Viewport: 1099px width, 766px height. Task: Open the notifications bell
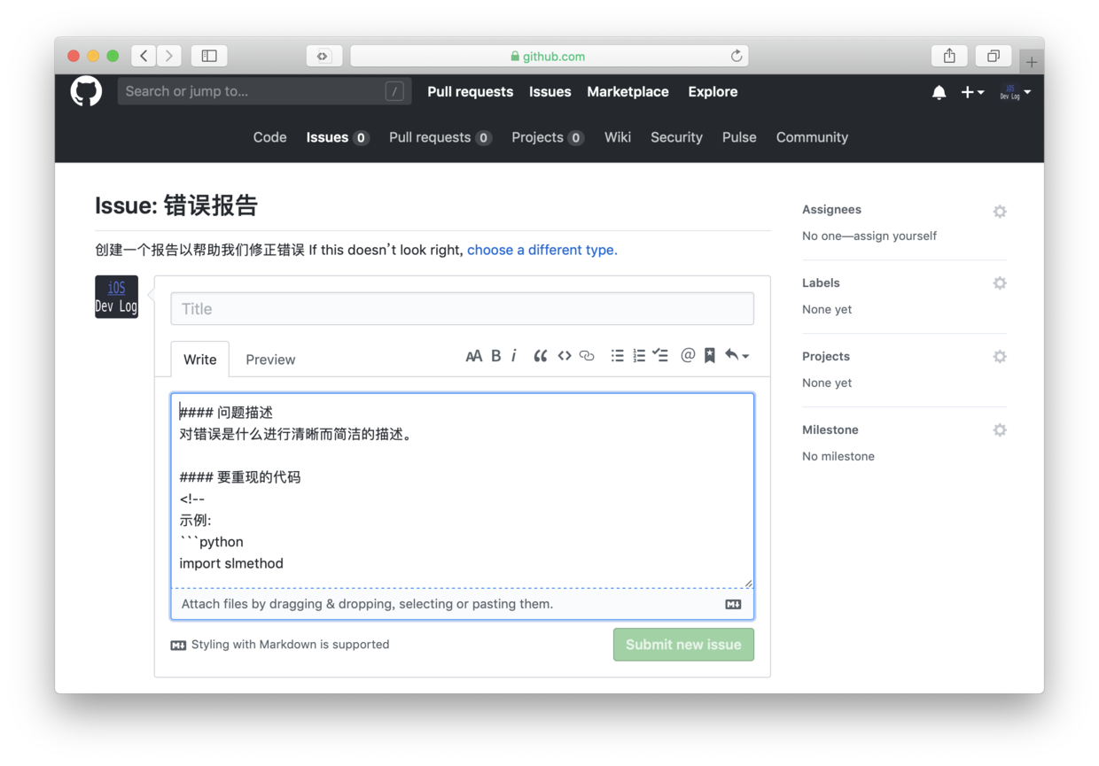coord(939,92)
